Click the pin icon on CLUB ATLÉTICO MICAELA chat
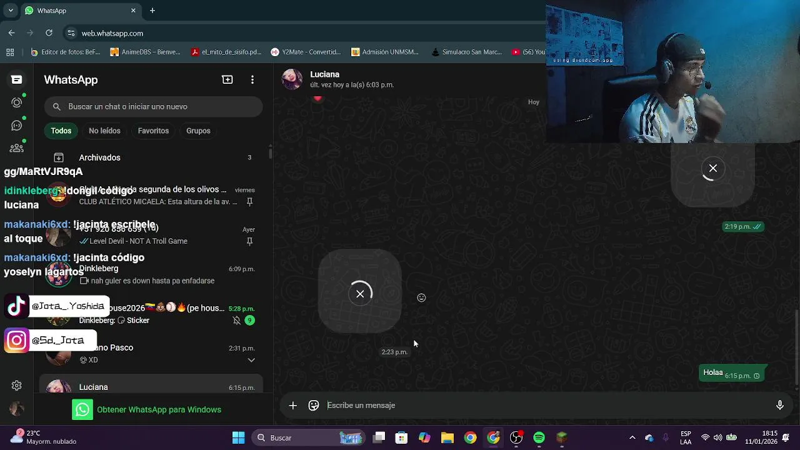This screenshot has width=800, height=450. point(249,202)
